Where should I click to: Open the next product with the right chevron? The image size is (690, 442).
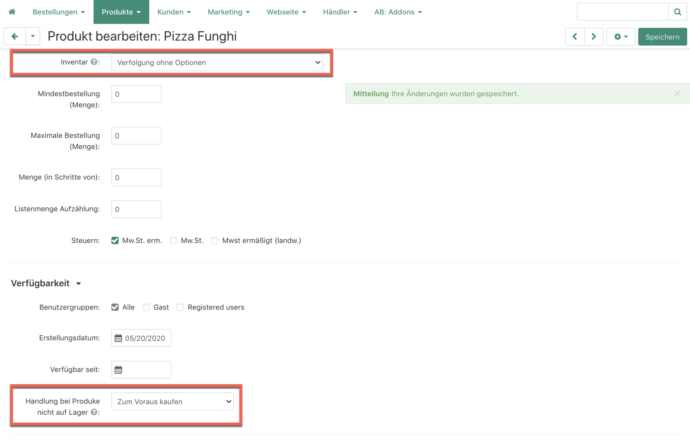[594, 36]
